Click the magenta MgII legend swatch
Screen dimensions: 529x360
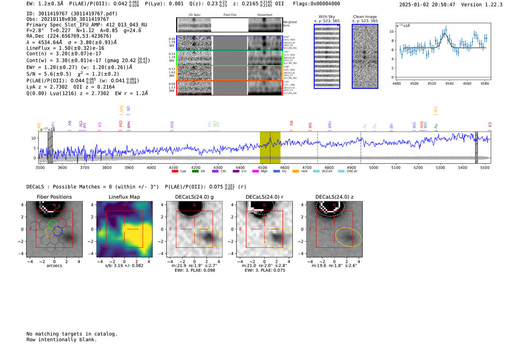click(256, 172)
